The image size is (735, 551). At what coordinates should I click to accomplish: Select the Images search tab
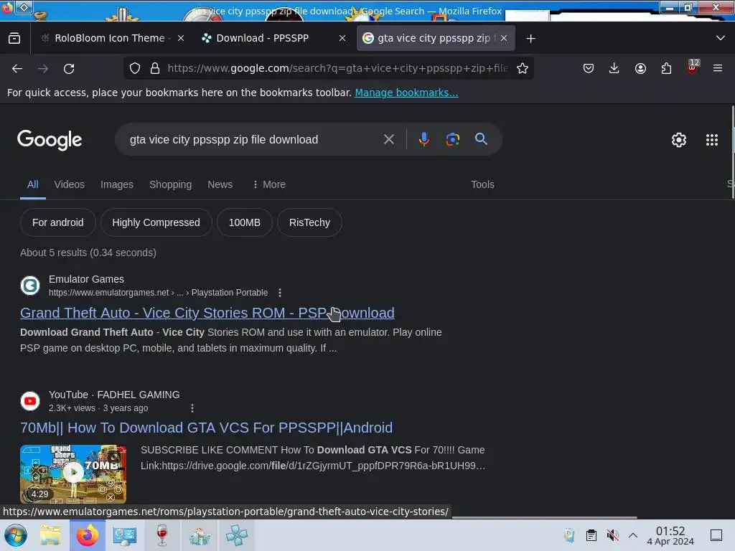point(117,184)
